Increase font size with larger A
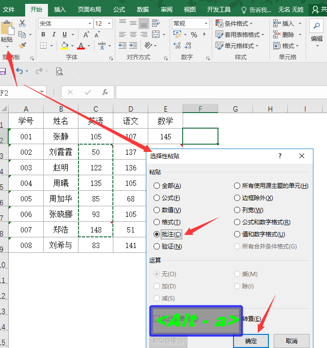327x348 pixels. [x=86, y=34]
